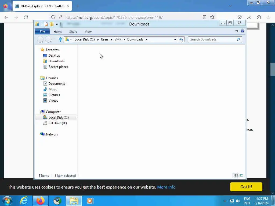Image resolution: width=275 pixels, height=206 pixels.
Task: Close the OldNewExplorer 1.1.9 Firefox tab
Action: (x=68, y=6)
